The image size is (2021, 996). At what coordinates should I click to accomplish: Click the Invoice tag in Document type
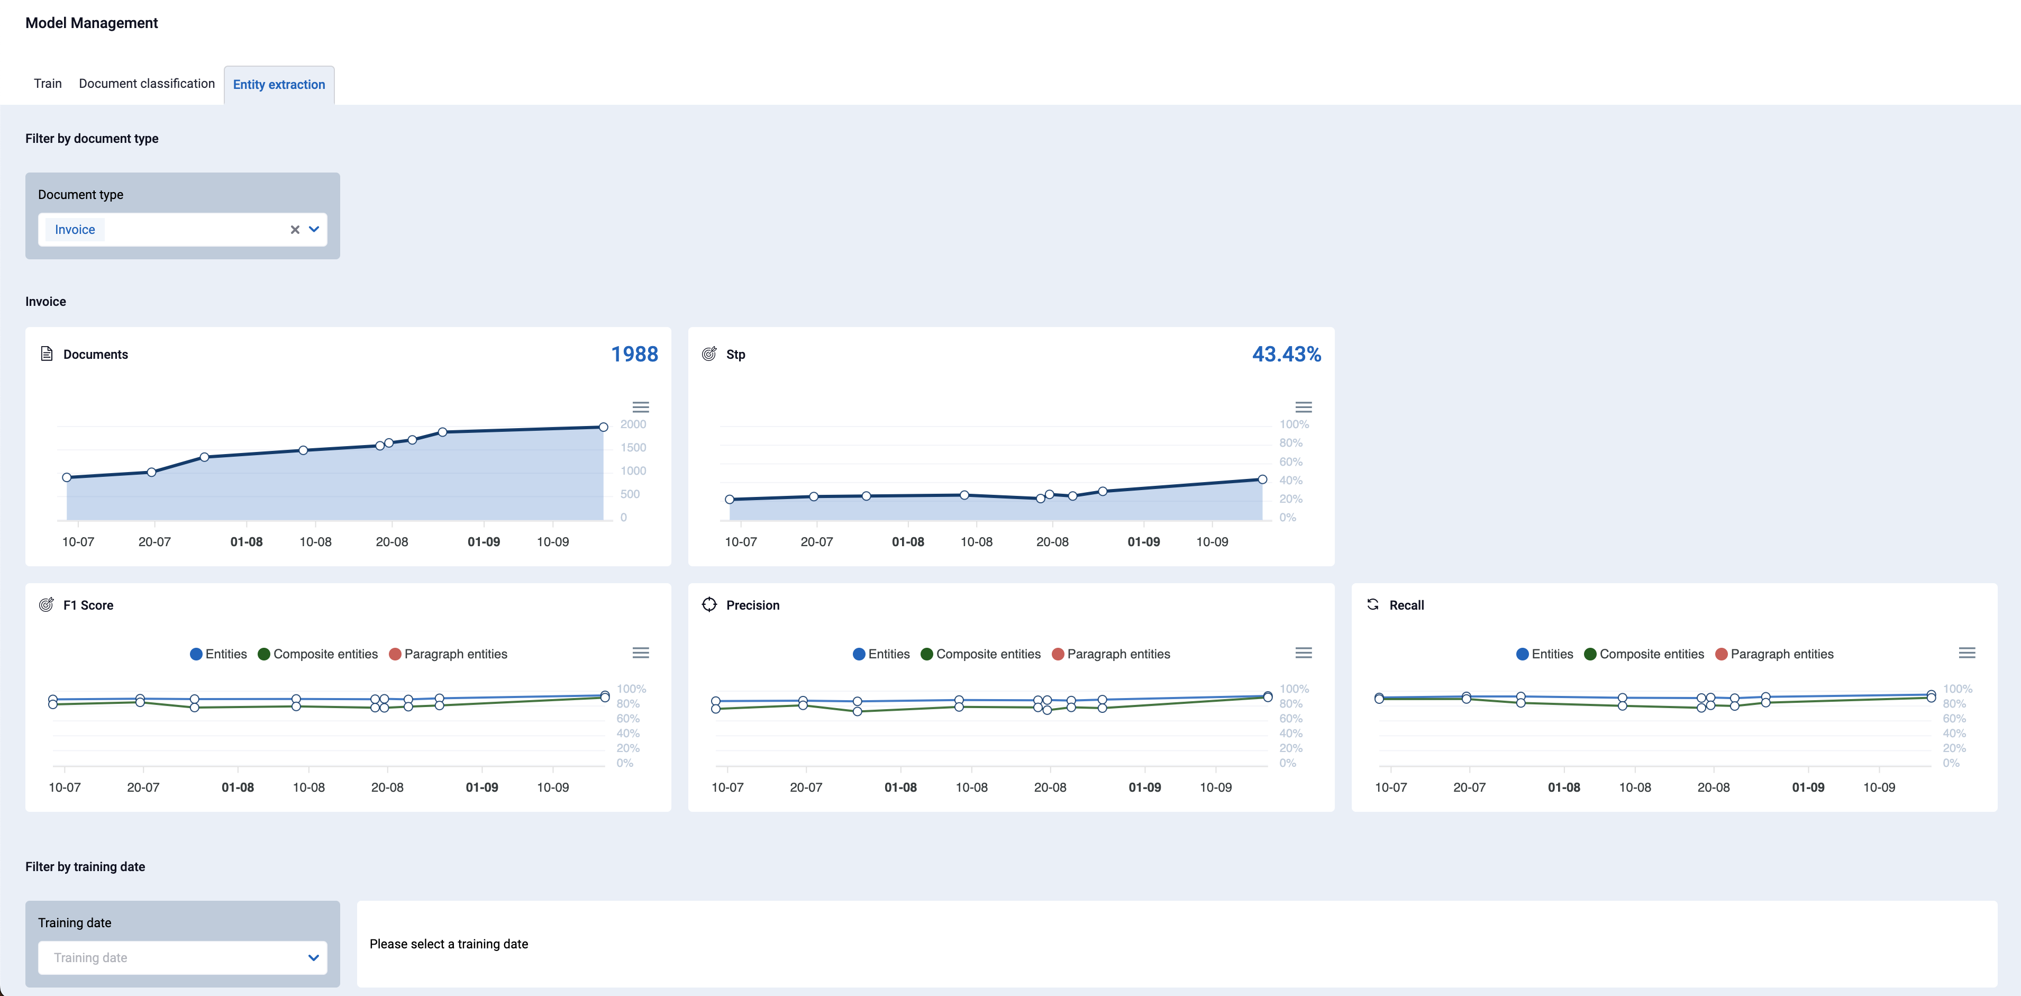[75, 229]
